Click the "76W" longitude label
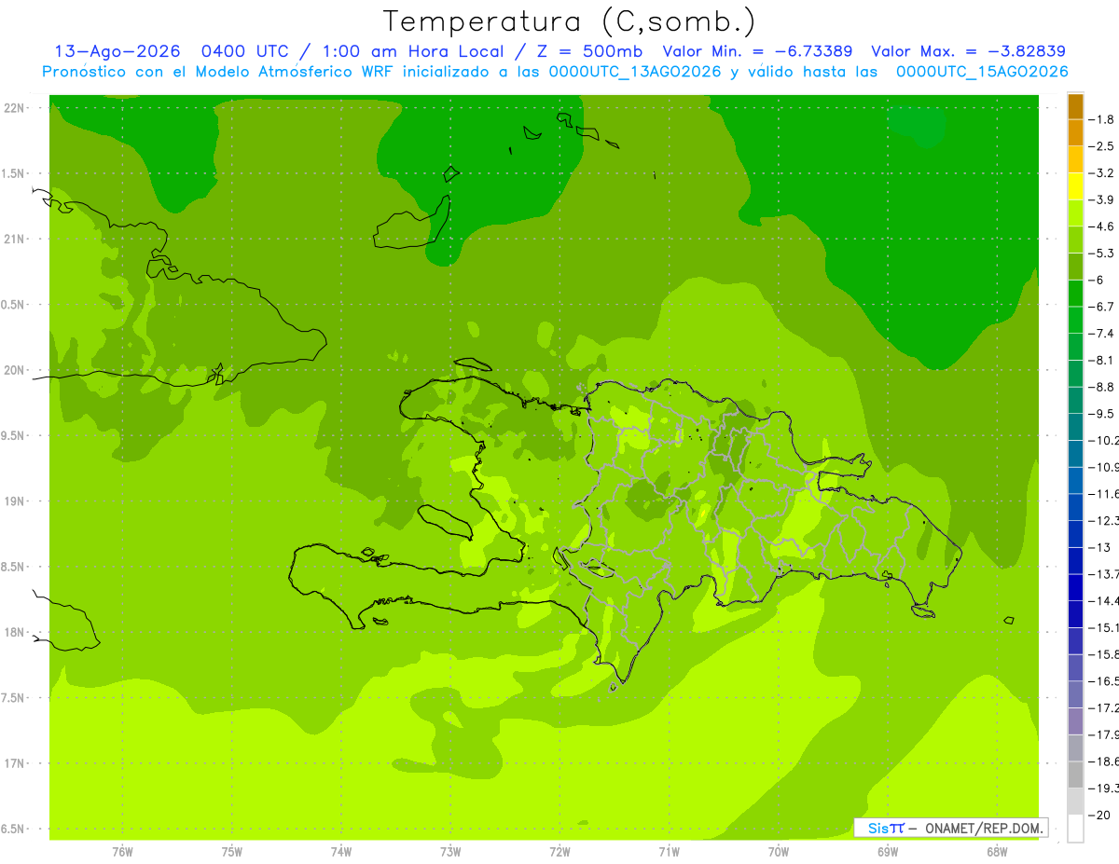 coord(122,852)
